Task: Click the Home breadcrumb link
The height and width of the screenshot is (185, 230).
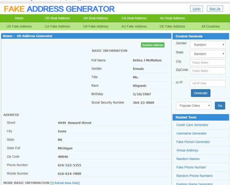Action: coord(8,36)
